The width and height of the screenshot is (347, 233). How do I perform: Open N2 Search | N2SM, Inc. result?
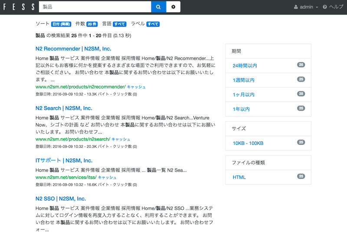(x=64, y=108)
